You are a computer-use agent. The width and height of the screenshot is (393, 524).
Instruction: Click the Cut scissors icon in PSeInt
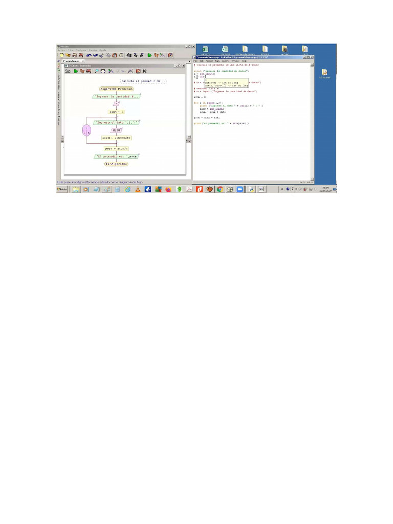click(101, 55)
